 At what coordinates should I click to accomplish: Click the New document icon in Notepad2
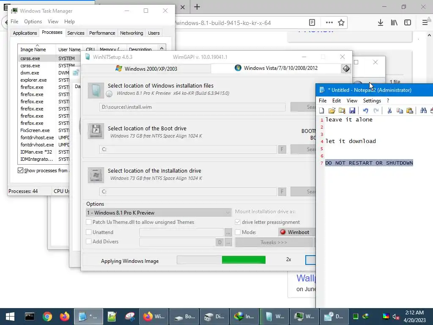click(322, 110)
